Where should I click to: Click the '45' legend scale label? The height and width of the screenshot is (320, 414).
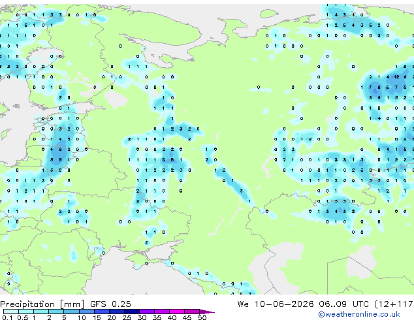pos(187,317)
